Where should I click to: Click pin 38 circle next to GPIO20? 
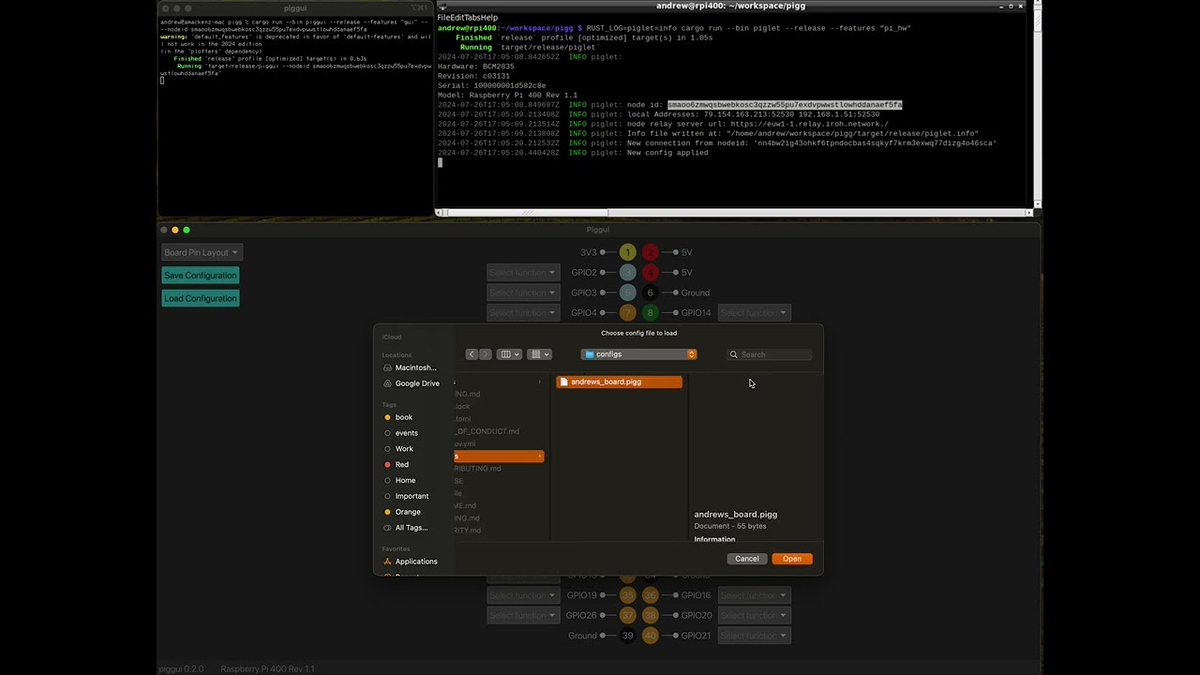[x=650, y=616]
